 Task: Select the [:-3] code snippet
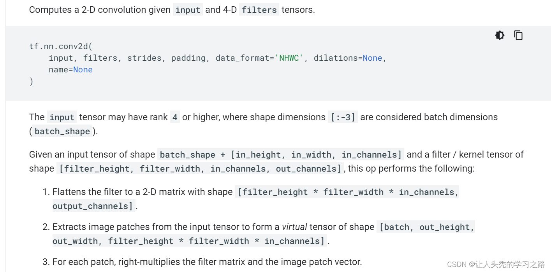(x=342, y=117)
